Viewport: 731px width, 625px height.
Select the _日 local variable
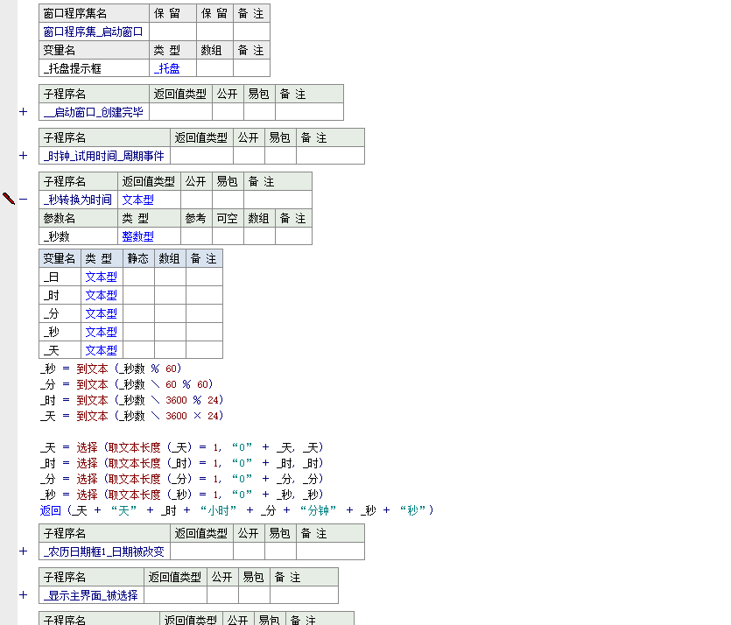60,277
